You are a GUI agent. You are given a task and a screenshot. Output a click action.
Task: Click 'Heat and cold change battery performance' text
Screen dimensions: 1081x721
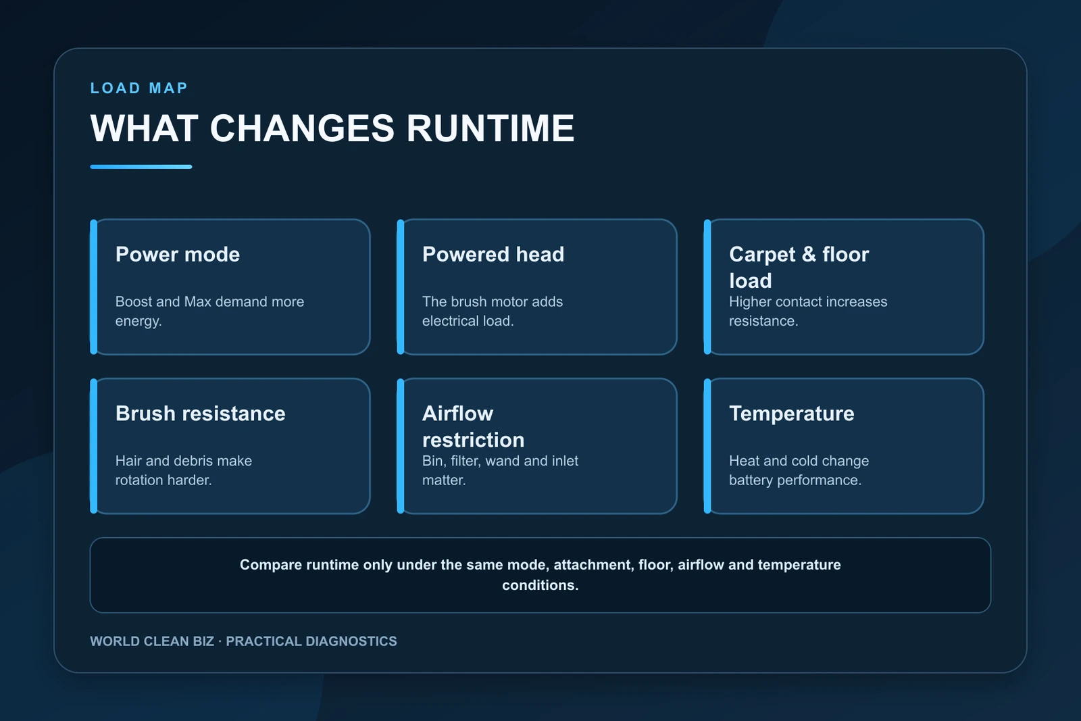pos(799,470)
